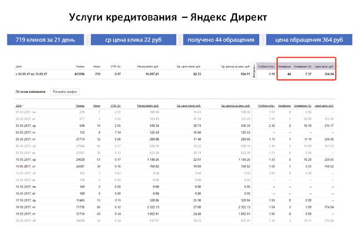Image resolution: width=356 pixels, height=237 pixels.
Task: Click average click price 27.00
Action: [x=197, y=207]
